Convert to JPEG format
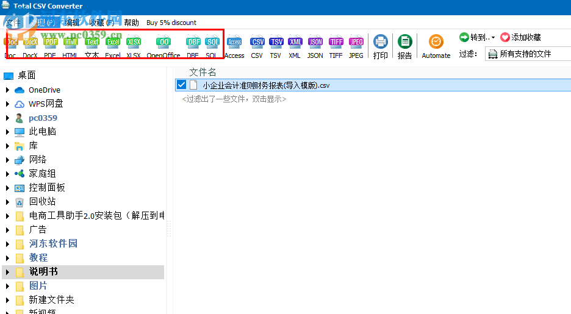 click(x=356, y=47)
